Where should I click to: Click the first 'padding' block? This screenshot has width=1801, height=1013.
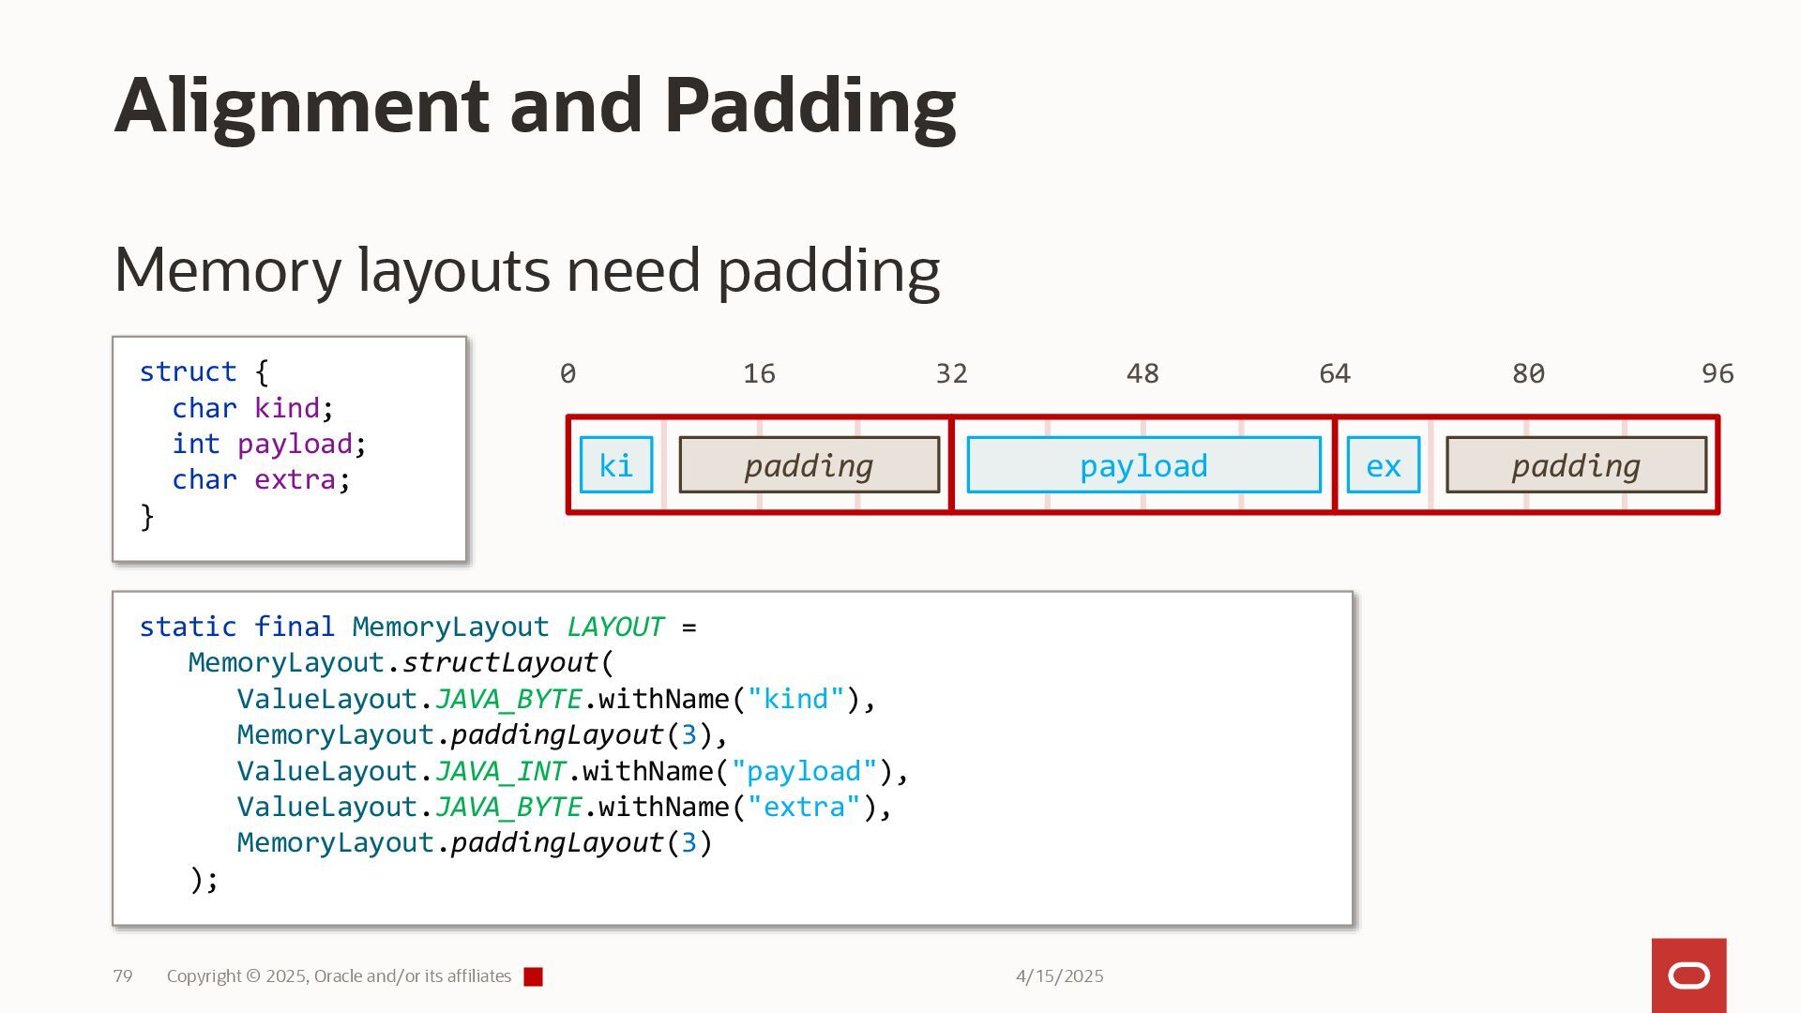coord(809,465)
